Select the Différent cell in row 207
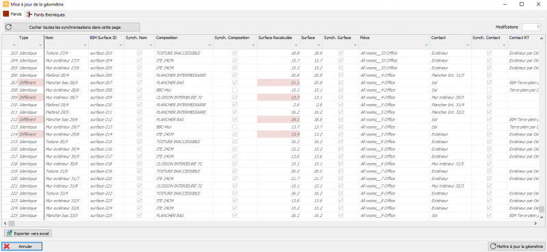The height and width of the screenshot is (252, 547). point(31,82)
